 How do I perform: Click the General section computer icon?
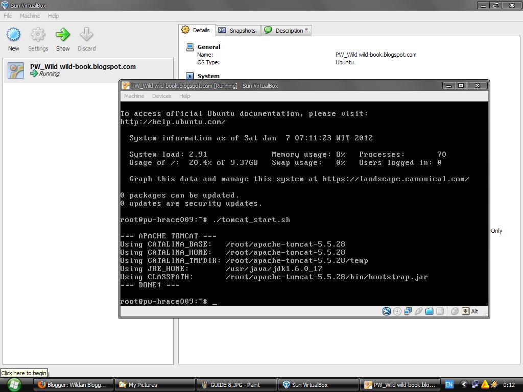190,47
